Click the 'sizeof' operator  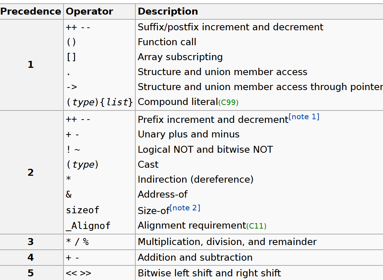tap(82, 210)
